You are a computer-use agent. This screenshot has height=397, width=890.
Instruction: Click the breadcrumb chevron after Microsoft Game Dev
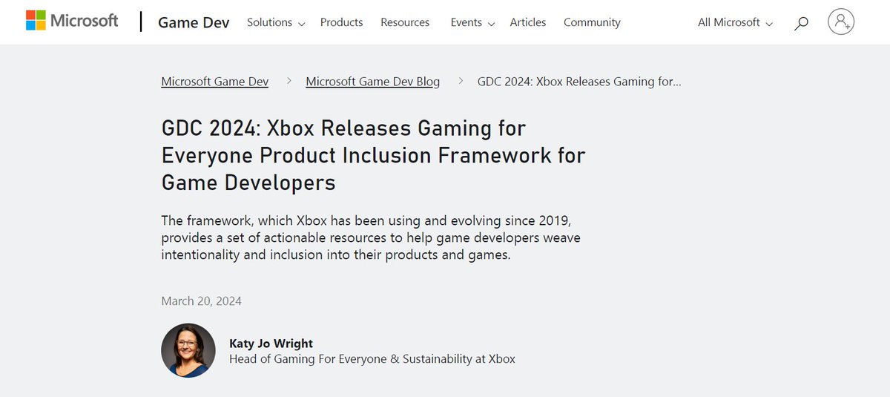pyautogui.click(x=288, y=82)
